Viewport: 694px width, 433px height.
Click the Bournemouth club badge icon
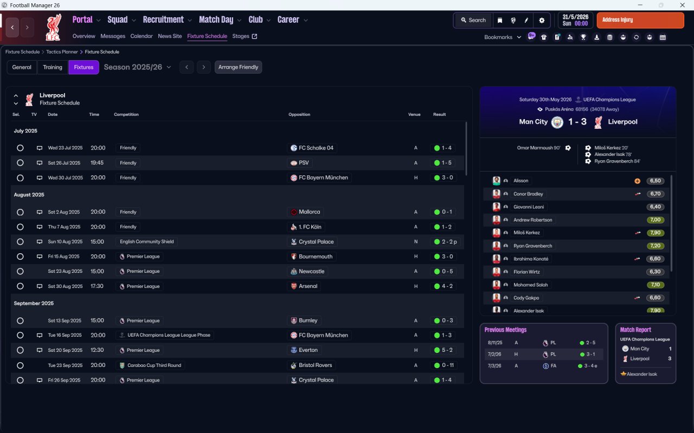(x=294, y=257)
